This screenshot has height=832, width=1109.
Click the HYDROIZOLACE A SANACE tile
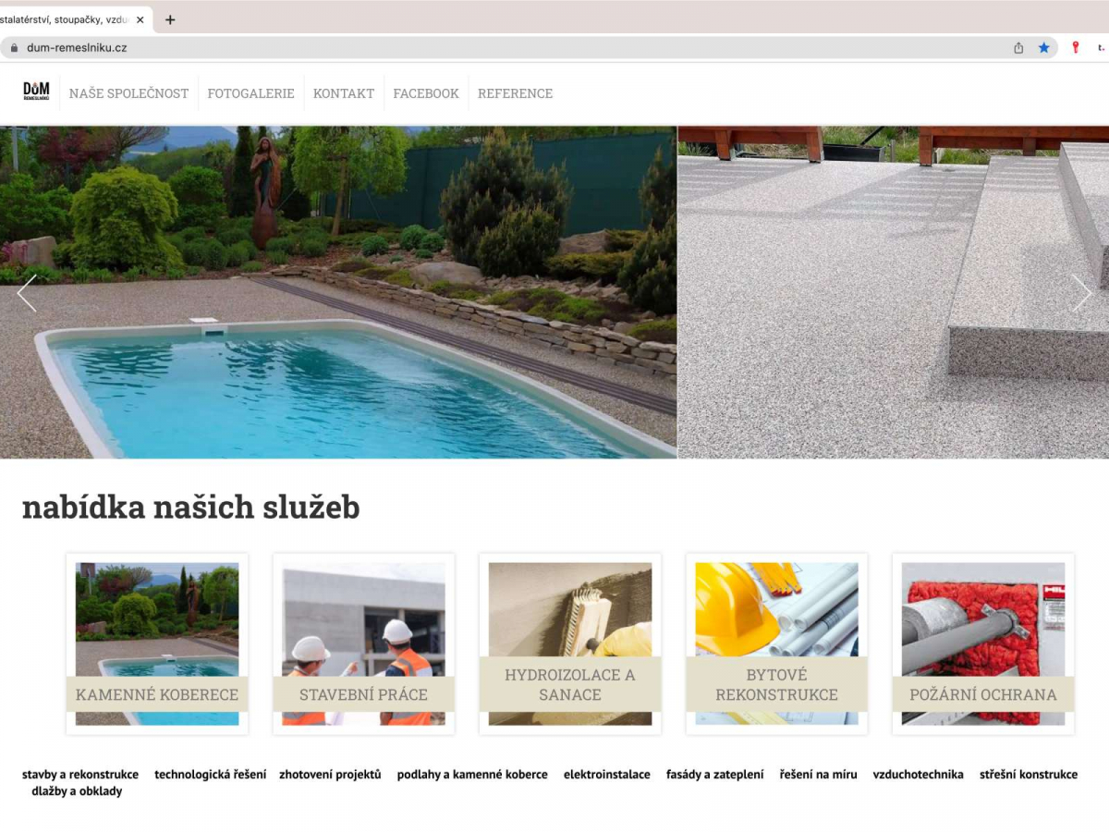(570, 644)
